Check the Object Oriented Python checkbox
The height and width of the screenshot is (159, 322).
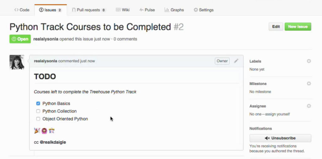38,119
